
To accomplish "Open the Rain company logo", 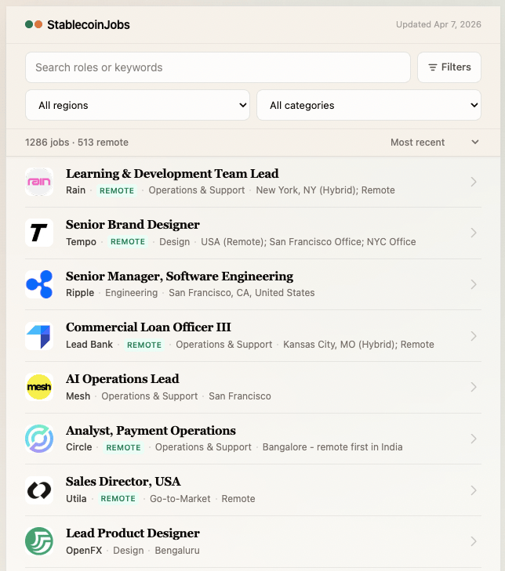I will pyautogui.click(x=39, y=182).
